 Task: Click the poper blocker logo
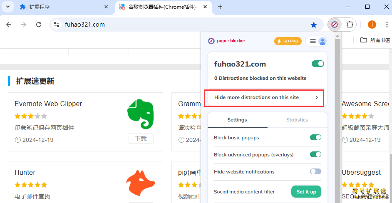point(227,41)
